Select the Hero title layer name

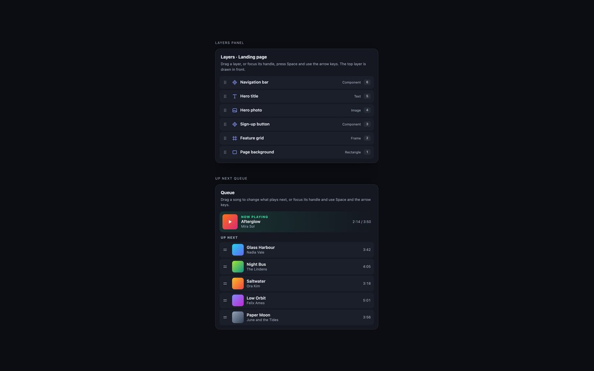(x=249, y=96)
